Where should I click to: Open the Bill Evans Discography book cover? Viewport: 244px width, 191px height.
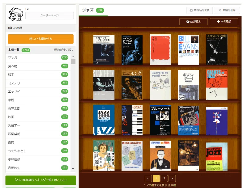click(x=189, y=50)
